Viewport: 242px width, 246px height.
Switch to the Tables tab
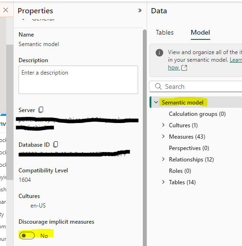(165, 33)
